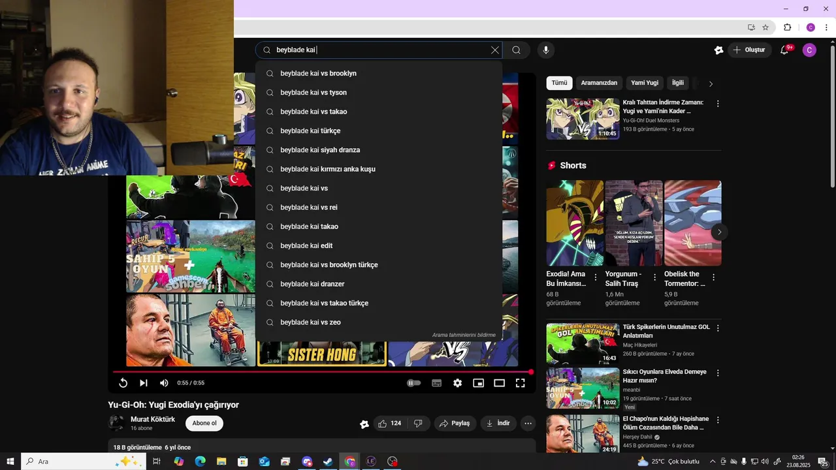This screenshot has height=470, width=836.
Task: Enter full screen mode
Action: tap(521, 383)
